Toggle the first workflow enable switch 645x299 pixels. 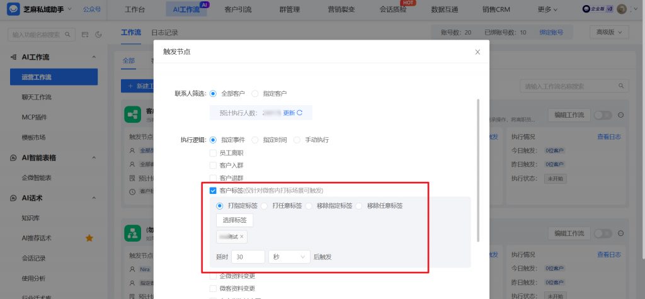tap(603, 115)
